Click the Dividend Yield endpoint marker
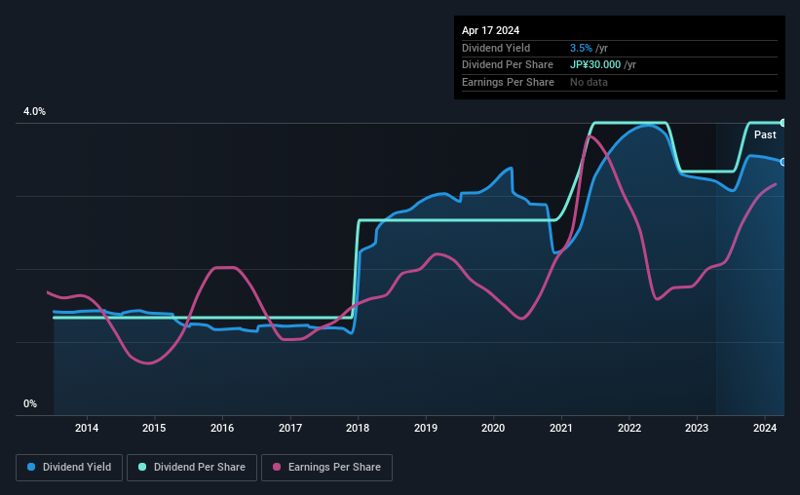The image size is (800, 495). click(x=782, y=162)
